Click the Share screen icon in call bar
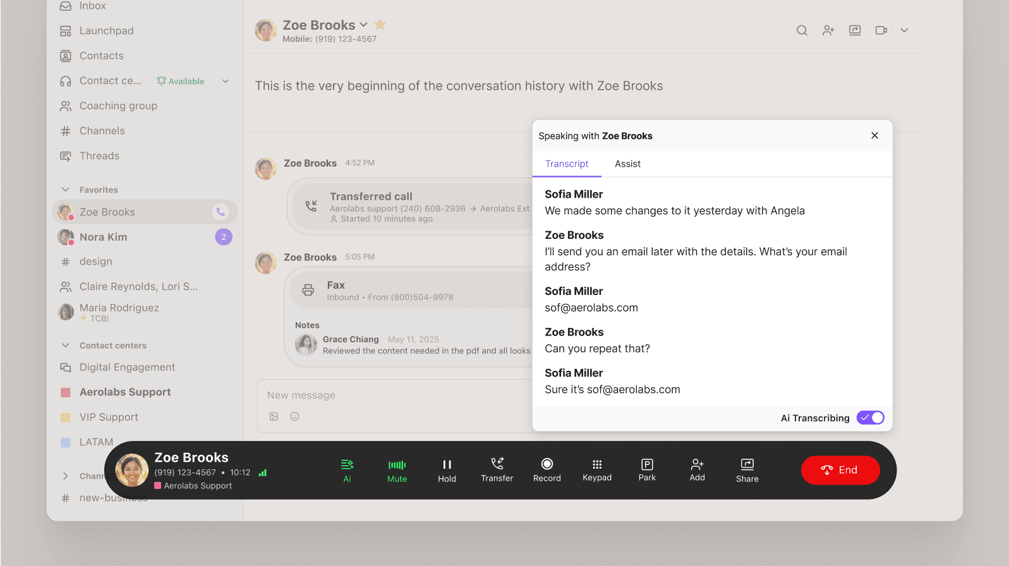Image resolution: width=1009 pixels, height=566 pixels. point(747,464)
